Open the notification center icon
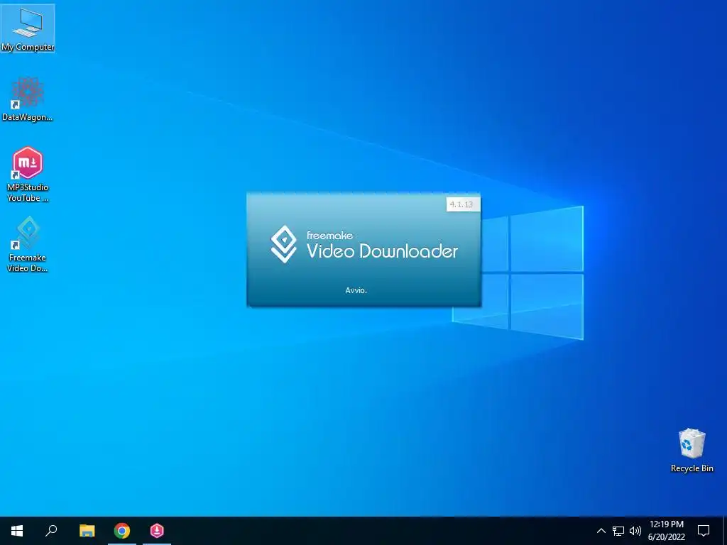The width and height of the screenshot is (727, 545). click(x=704, y=531)
